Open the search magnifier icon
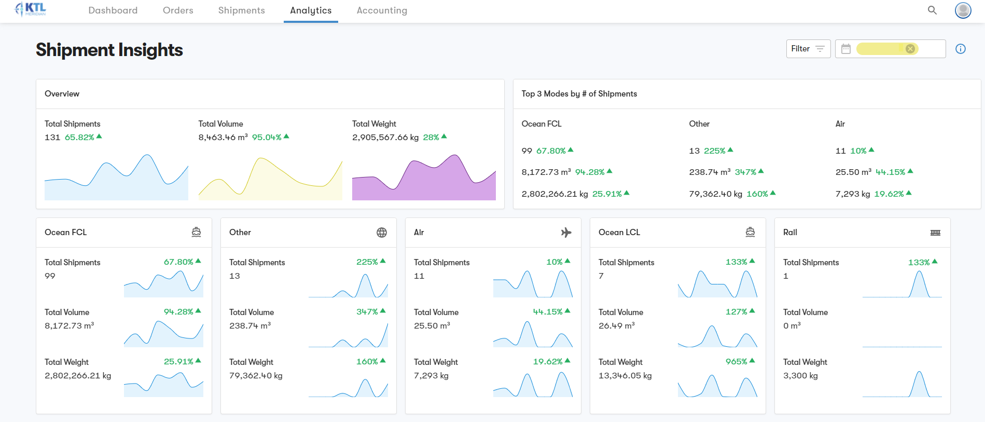 (x=932, y=10)
